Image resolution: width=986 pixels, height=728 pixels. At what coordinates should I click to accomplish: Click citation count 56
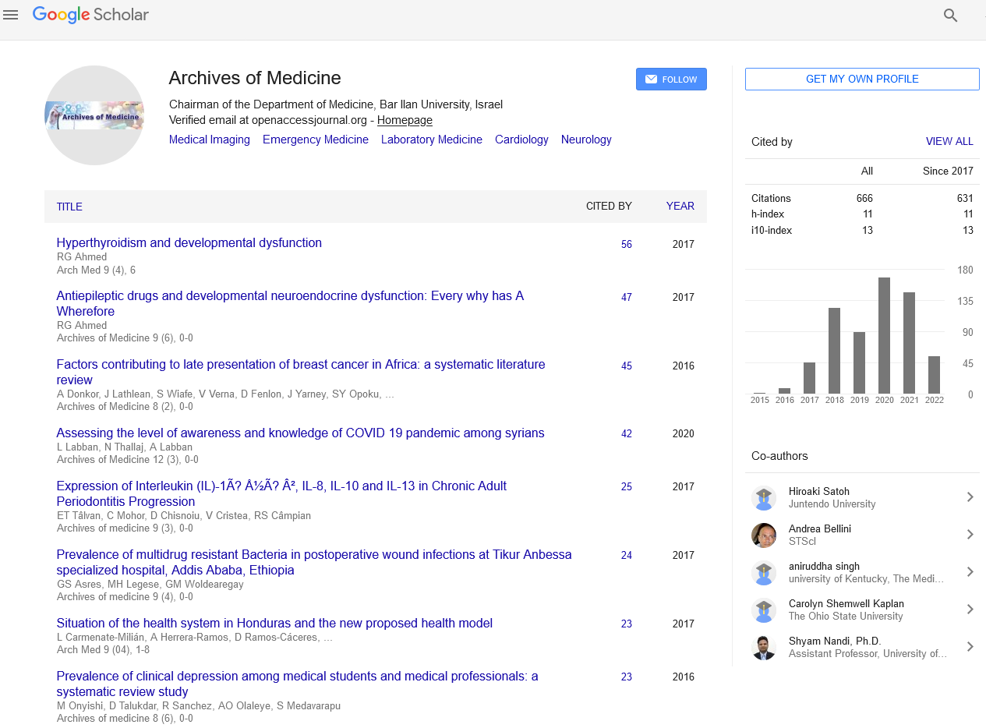click(627, 245)
